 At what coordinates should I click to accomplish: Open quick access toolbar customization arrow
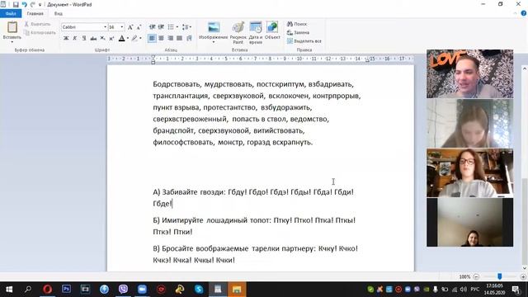pyautogui.click(x=40, y=5)
